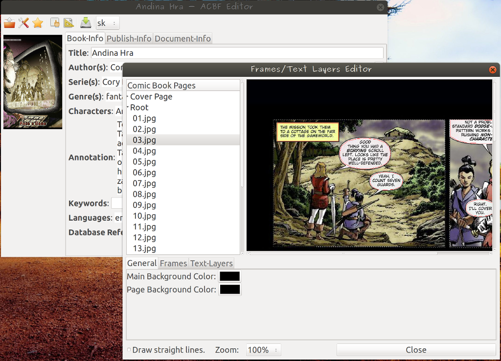Select page 04.jpg in the list
This screenshot has width=501, height=361.
[144, 151]
